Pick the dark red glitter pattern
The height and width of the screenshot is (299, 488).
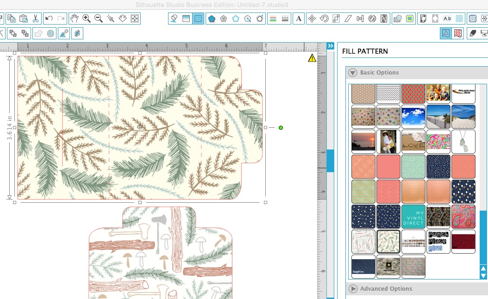(463, 242)
